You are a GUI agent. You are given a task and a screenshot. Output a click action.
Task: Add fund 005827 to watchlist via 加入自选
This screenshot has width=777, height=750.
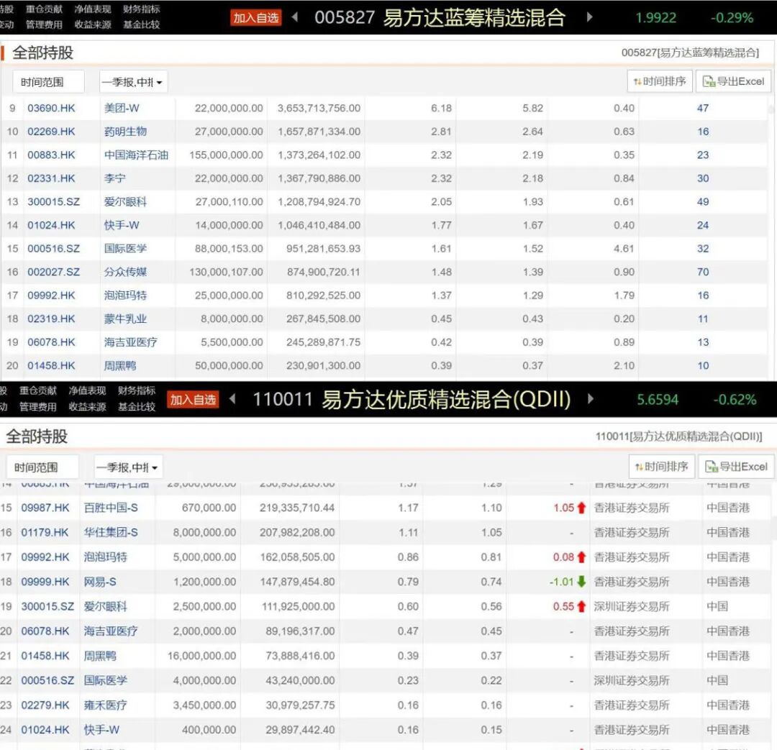pyautogui.click(x=255, y=18)
